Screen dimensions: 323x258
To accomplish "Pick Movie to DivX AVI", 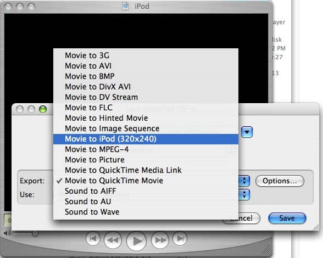I will [146, 87].
